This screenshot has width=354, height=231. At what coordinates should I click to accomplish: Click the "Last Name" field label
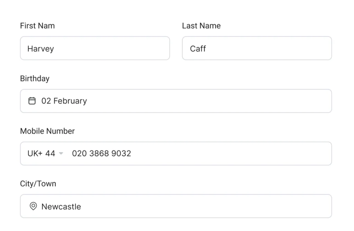click(x=201, y=26)
